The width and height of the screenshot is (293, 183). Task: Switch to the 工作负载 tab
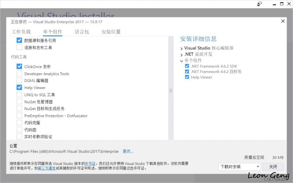pyautogui.click(x=21, y=32)
